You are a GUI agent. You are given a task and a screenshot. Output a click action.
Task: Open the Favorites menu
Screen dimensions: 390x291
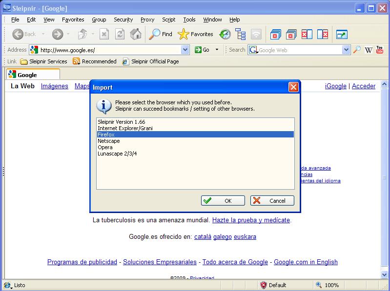pyautogui.click(x=73, y=19)
